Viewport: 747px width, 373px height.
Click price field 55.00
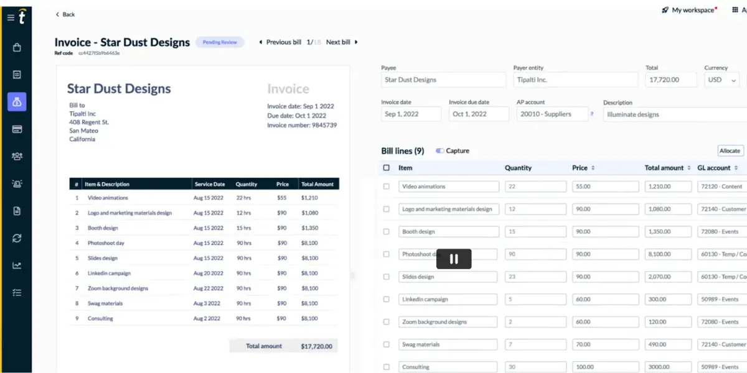click(606, 186)
